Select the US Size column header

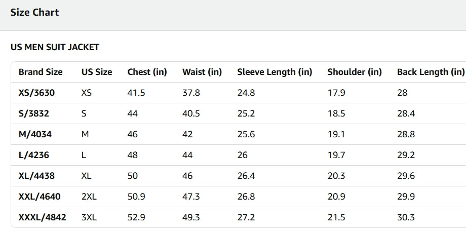pyautogui.click(x=97, y=72)
